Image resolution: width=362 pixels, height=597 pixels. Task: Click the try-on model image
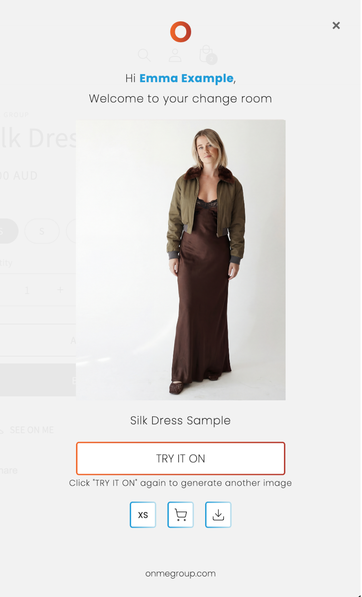click(181, 260)
